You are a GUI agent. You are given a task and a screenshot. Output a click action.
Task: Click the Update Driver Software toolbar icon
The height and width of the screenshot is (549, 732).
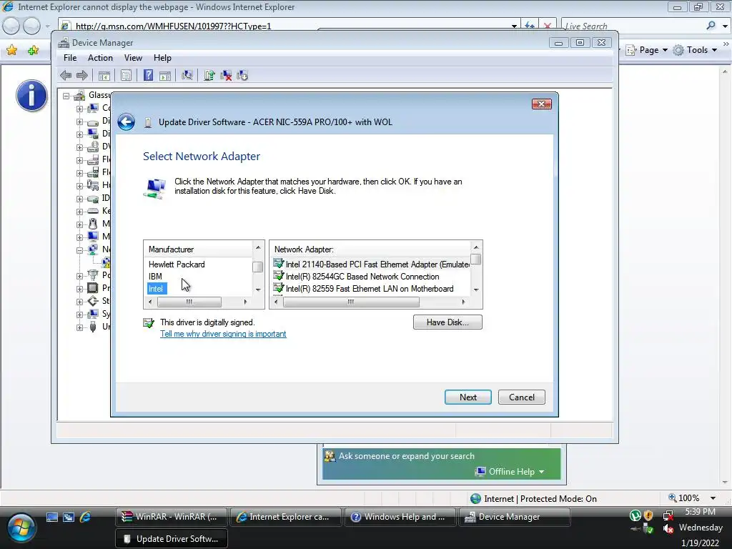[209, 75]
